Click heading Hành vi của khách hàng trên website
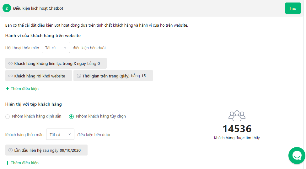 click(43, 35)
